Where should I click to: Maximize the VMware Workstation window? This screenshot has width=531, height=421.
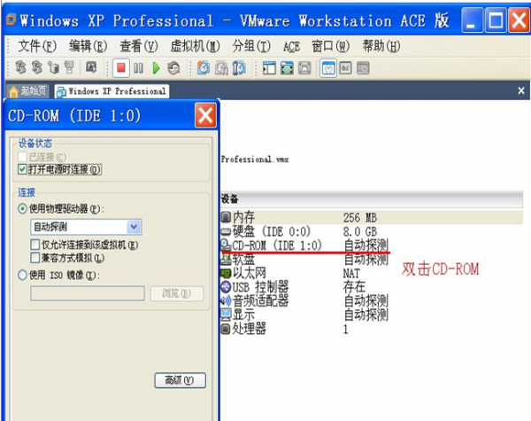pyautogui.click(x=496, y=21)
